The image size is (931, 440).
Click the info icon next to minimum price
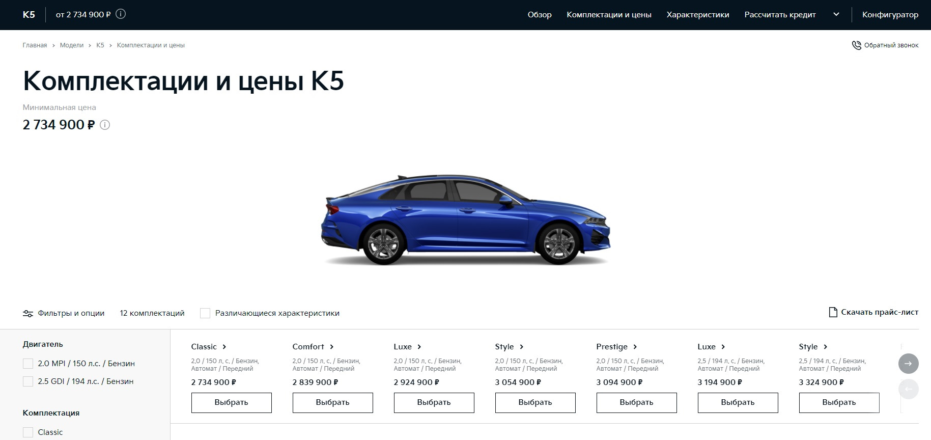pos(105,125)
